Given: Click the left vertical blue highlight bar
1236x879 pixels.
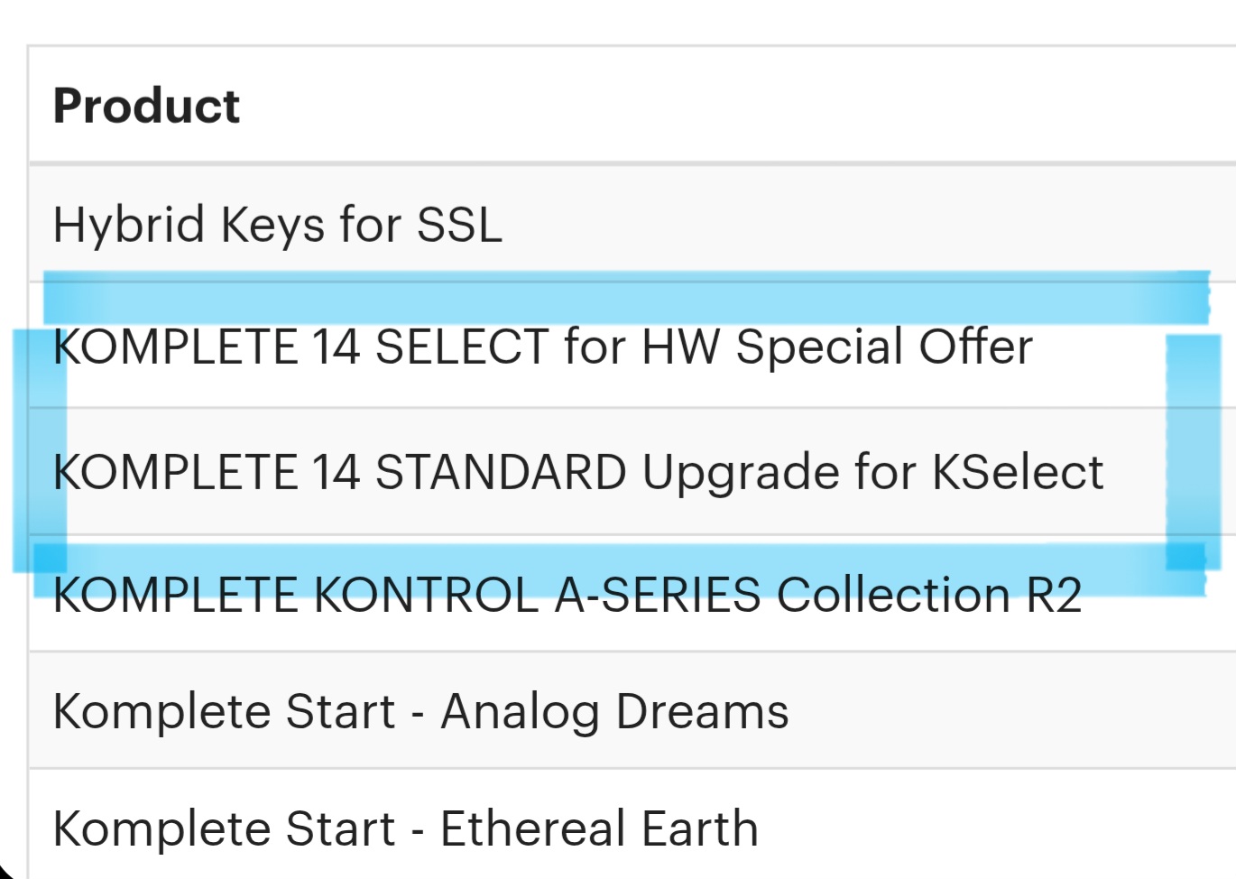Looking at the screenshot, I should [x=40, y=450].
